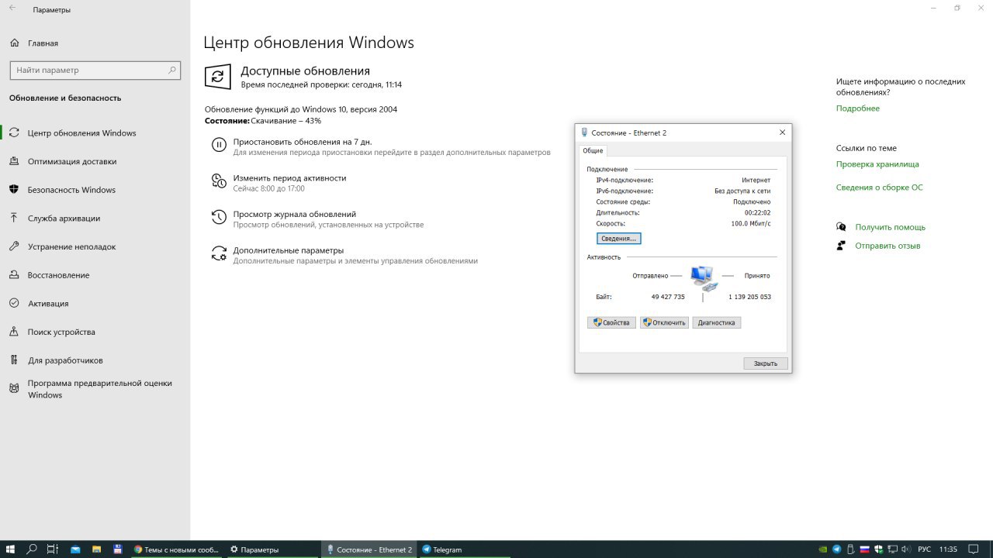Image resolution: width=993 pixels, height=558 pixels.
Task: Open the notification center icon
Action: (975, 549)
